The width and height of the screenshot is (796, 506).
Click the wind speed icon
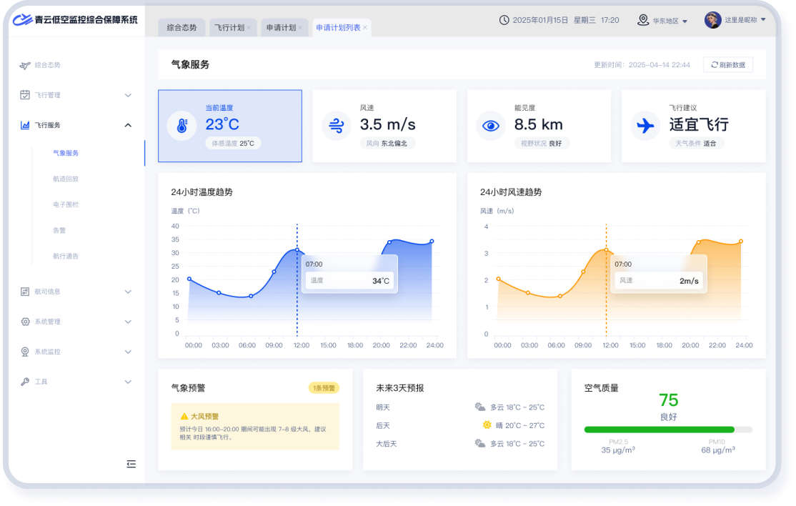tap(336, 126)
